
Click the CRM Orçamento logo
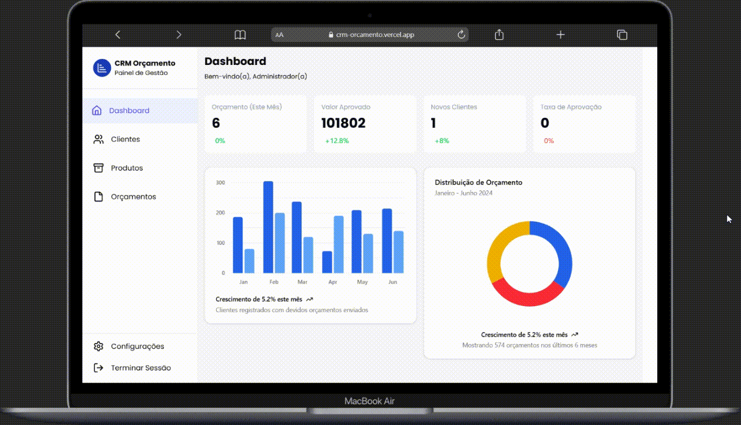[x=101, y=67]
